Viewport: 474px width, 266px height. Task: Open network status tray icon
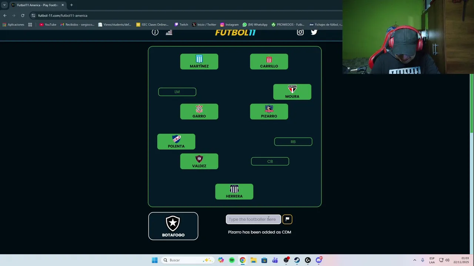[441, 260]
